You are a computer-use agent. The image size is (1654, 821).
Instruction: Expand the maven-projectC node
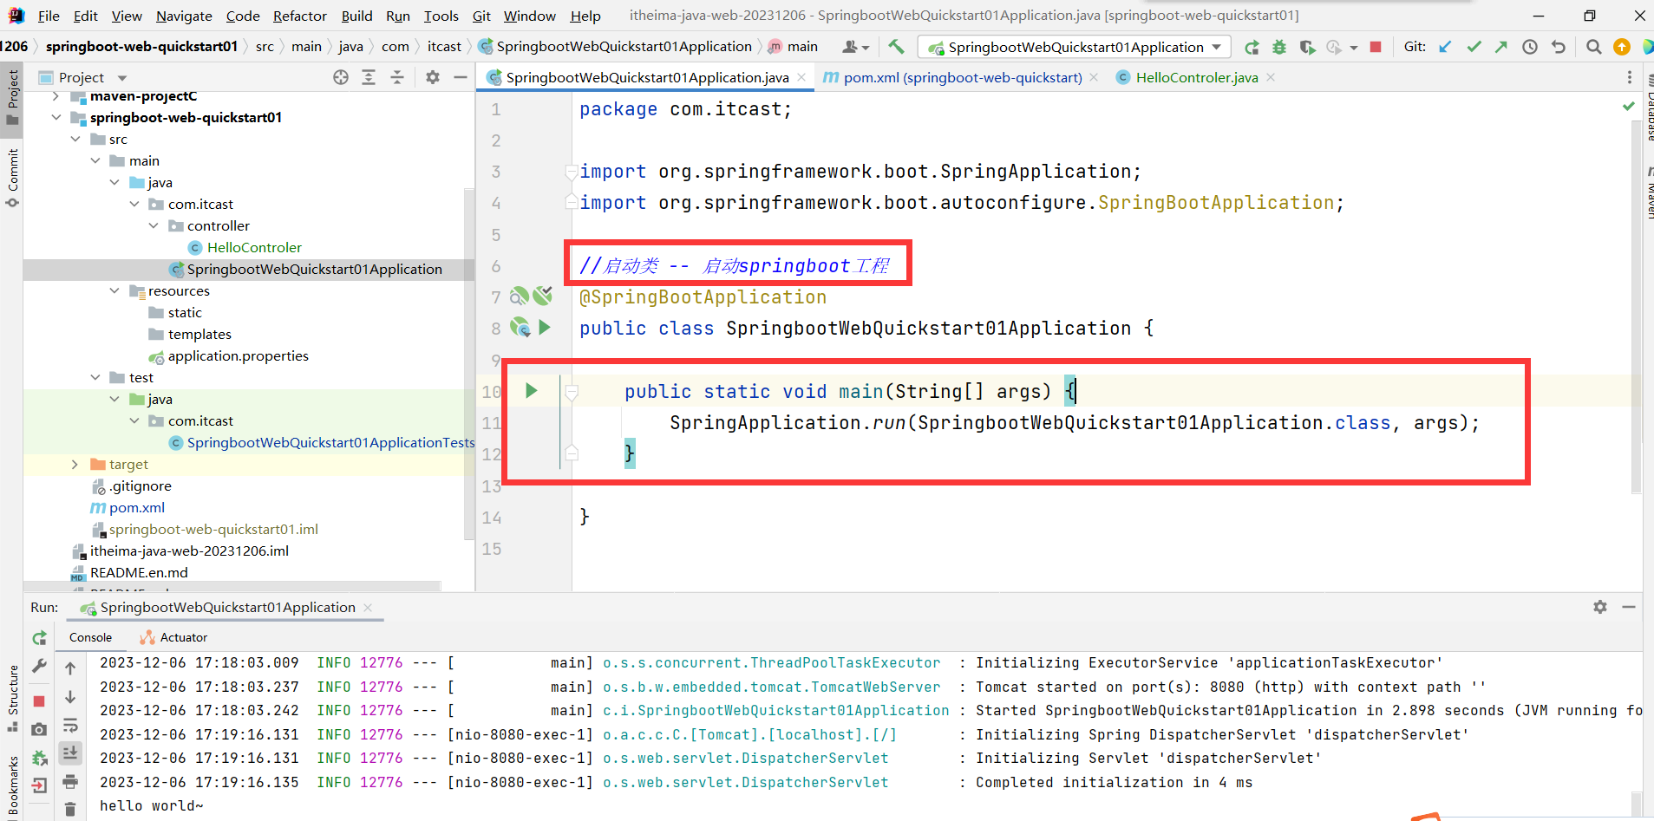pyautogui.click(x=56, y=95)
